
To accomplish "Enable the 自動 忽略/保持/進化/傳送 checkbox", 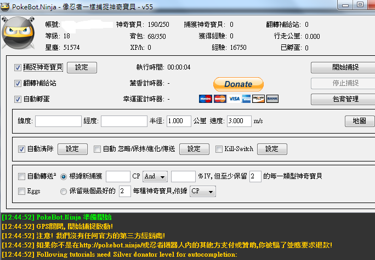I will tap(97, 149).
